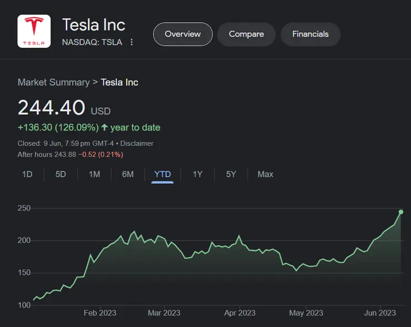The image size is (411, 327).
Task: Choose the YTD time range
Action: [x=162, y=174]
